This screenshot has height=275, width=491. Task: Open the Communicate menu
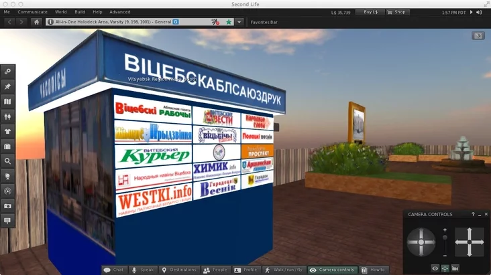33,12
